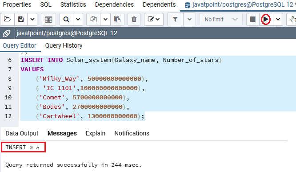This screenshot has height=172, width=296.
Task: Open file with the folder icon
Action: click(x=7, y=19)
